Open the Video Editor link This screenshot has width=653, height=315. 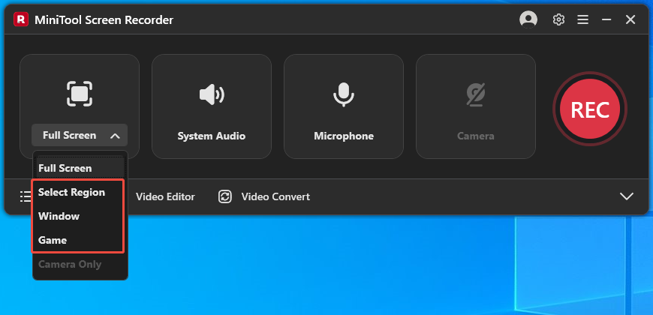point(165,196)
